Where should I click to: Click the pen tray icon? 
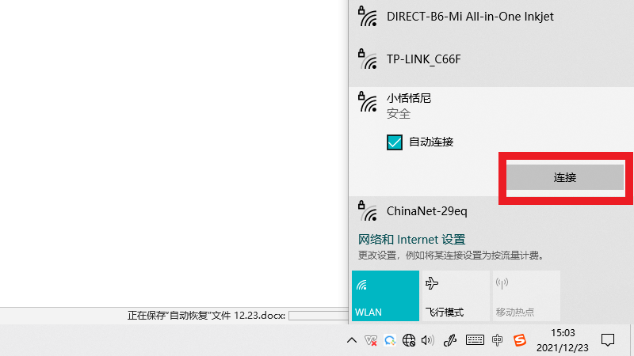pyautogui.click(x=452, y=340)
